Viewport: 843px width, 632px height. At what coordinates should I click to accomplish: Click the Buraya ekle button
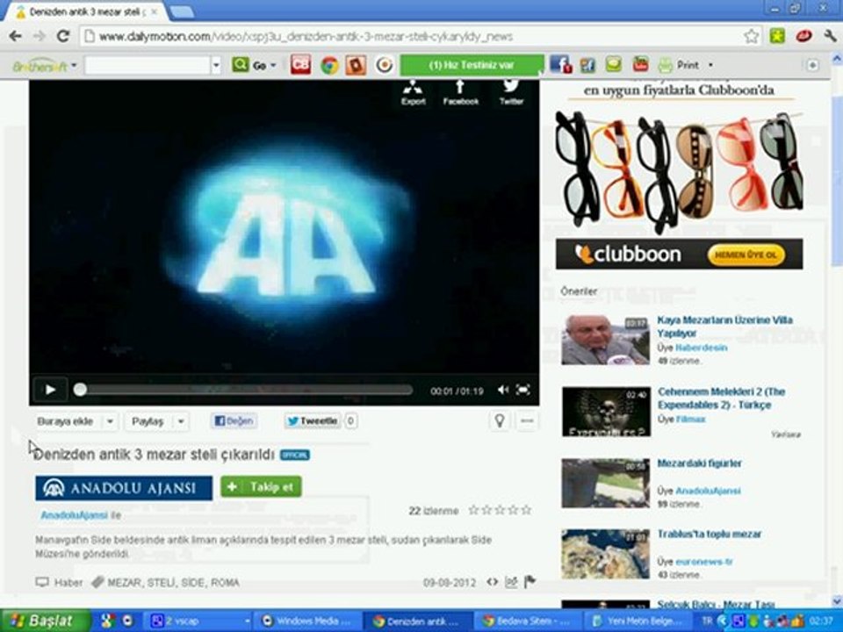coord(65,421)
